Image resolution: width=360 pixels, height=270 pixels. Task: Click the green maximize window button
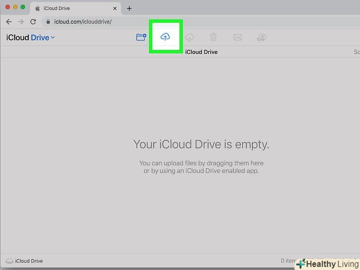coord(23,7)
